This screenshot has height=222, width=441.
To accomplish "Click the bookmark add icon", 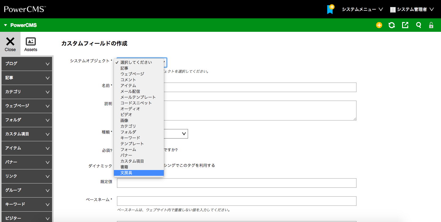I will click(x=330, y=9).
